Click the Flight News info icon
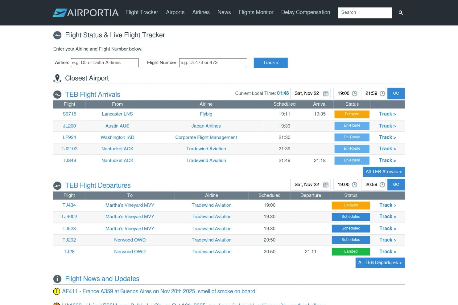The image size is (458, 305). pos(57,279)
